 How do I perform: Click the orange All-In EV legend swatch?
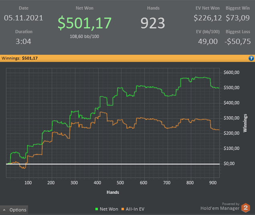coord(123,209)
